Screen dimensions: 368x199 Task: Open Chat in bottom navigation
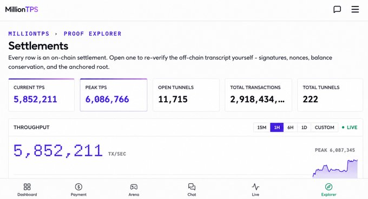tap(192, 190)
